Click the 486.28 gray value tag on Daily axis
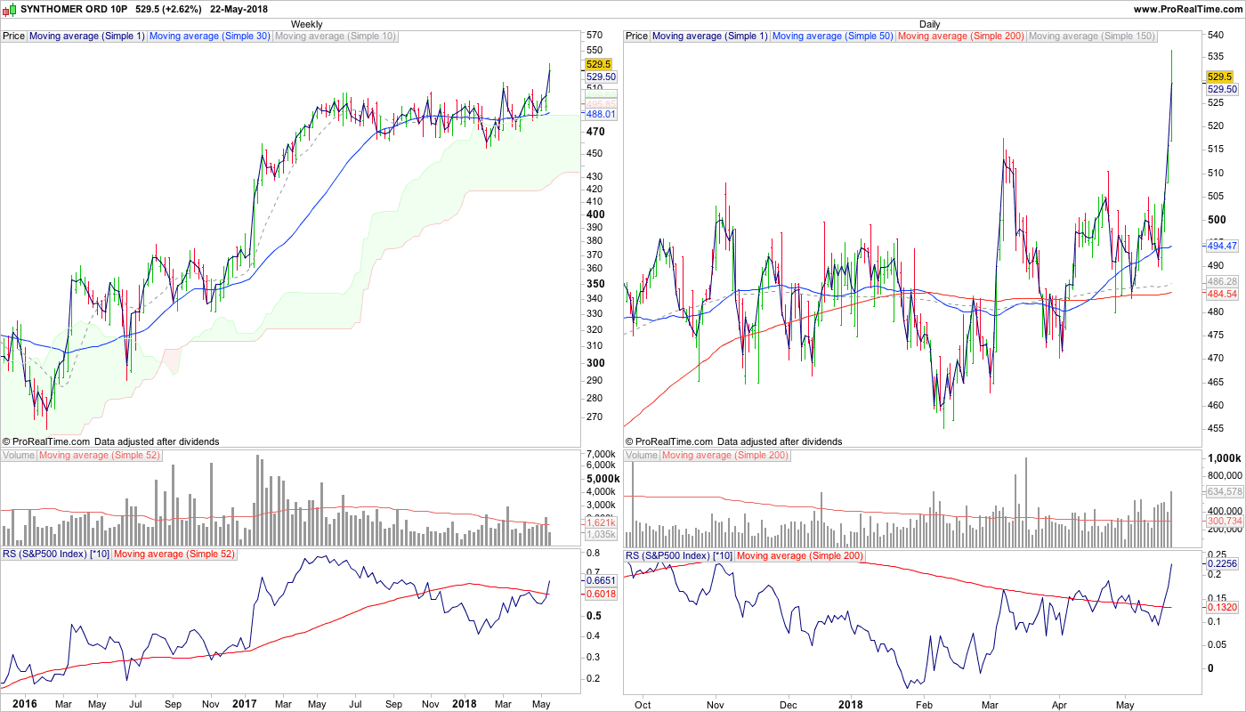Image resolution: width=1246 pixels, height=712 pixels. (x=1222, y=281)
